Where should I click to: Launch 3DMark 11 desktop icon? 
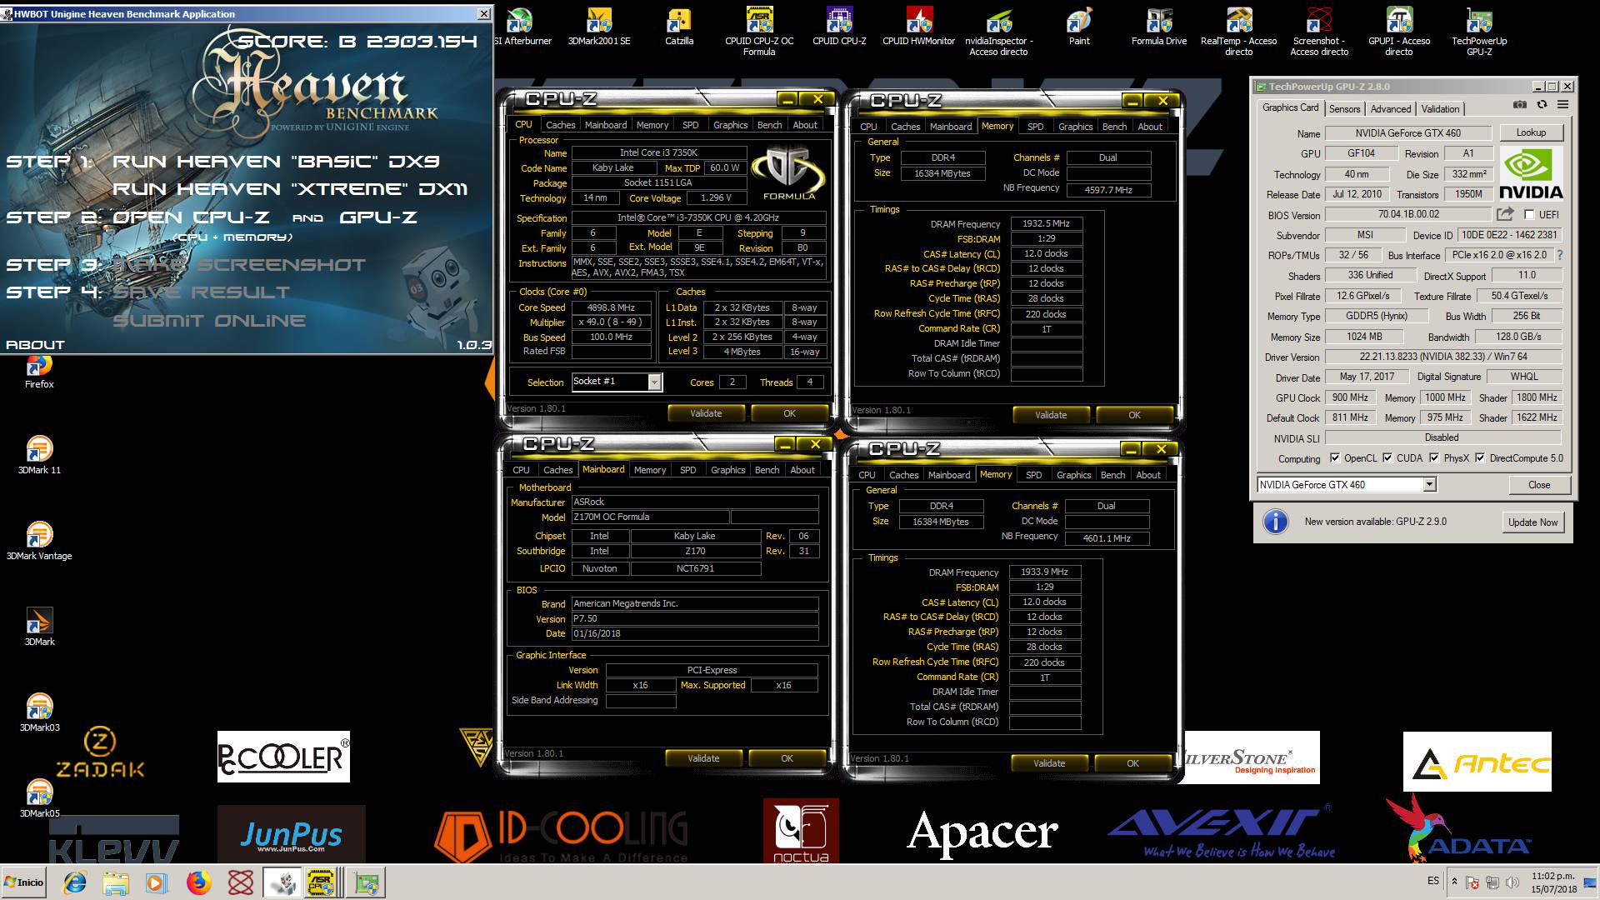[39, 455]
